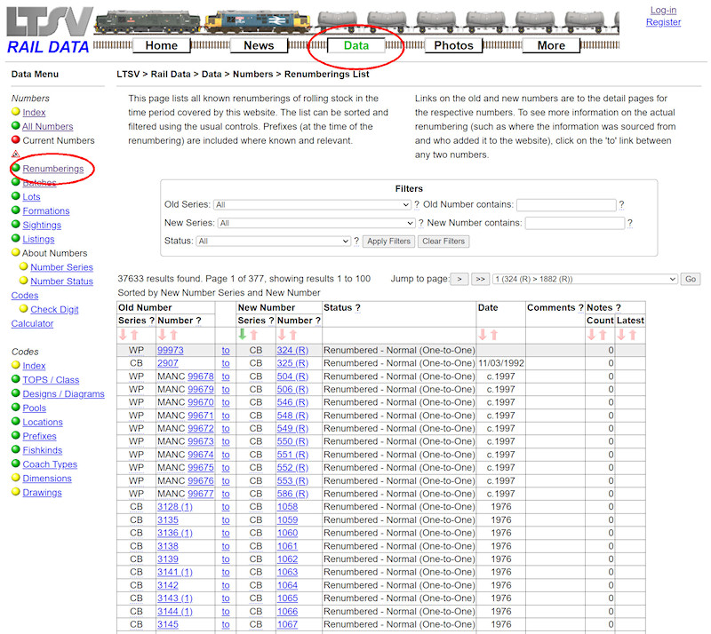The width and height of the screenshot is (711, 634).
Task: Jump to last page using the double-arrow button
Action: 480,278
